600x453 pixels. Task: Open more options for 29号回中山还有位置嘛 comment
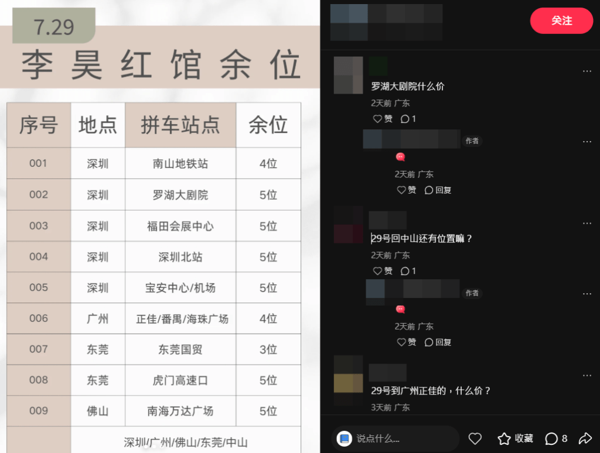pos(587,223)
